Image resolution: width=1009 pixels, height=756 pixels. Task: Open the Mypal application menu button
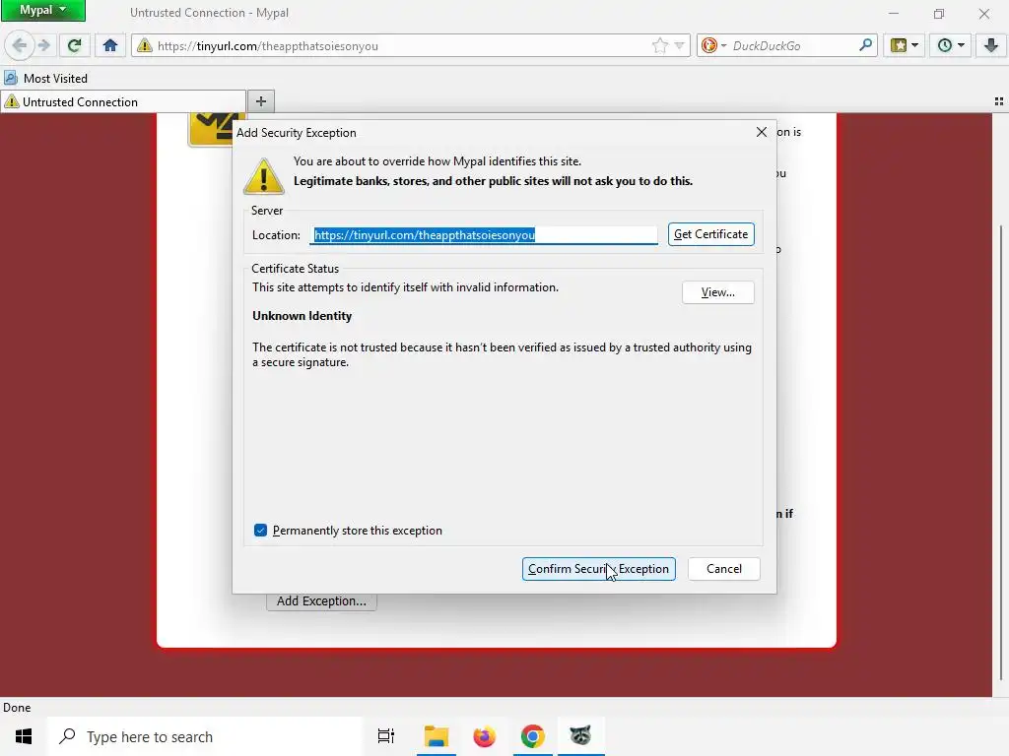(43, 10)
